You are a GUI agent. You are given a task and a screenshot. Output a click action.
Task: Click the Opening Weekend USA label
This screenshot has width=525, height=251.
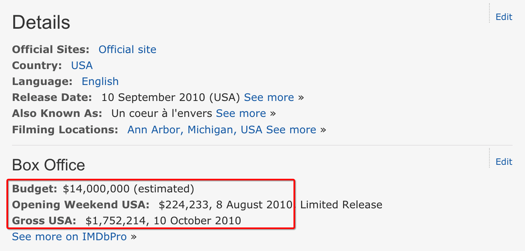click(81, 205)
